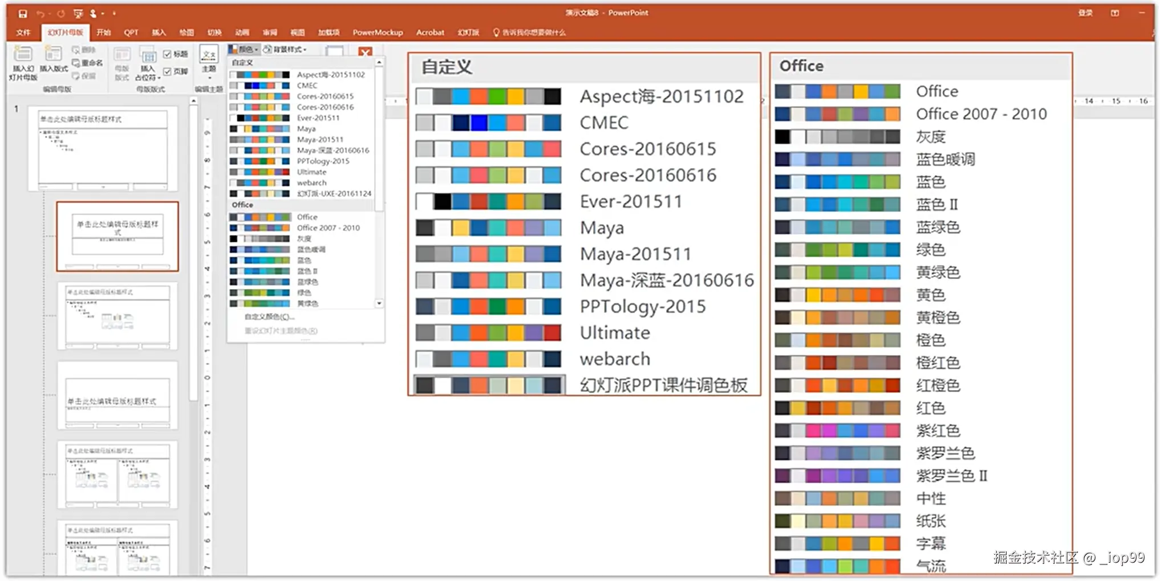Image resolution: width=1160 pixels, height=581 pixels.
Task: Open ribbon display options icon in title bar
Action: point(1115,13)
